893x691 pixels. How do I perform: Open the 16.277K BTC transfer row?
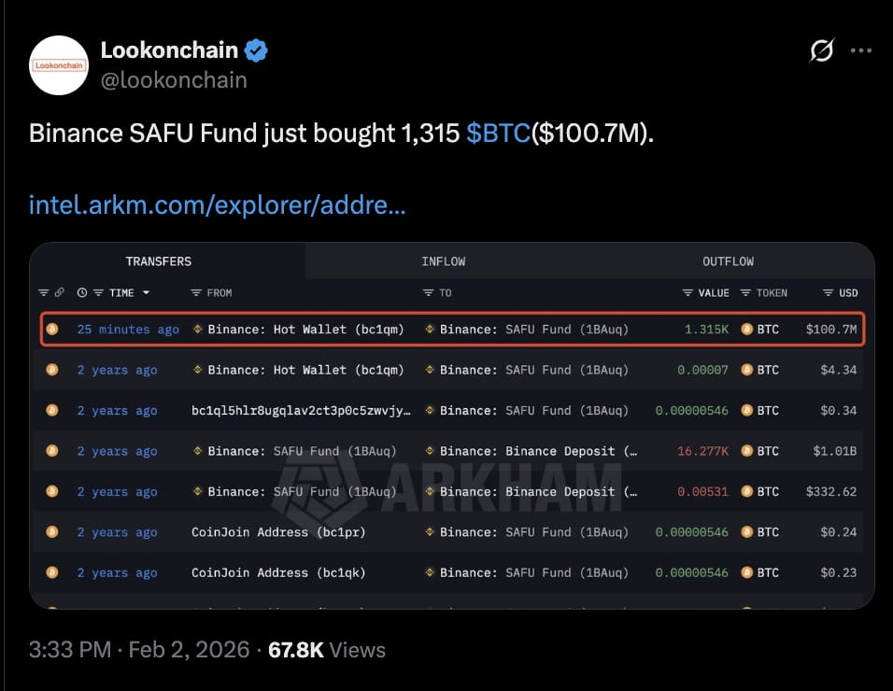click(448, 451)
